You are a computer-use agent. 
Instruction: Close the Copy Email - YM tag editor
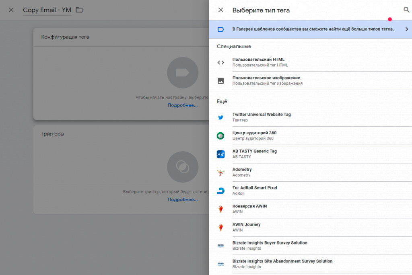click(11, 10)
